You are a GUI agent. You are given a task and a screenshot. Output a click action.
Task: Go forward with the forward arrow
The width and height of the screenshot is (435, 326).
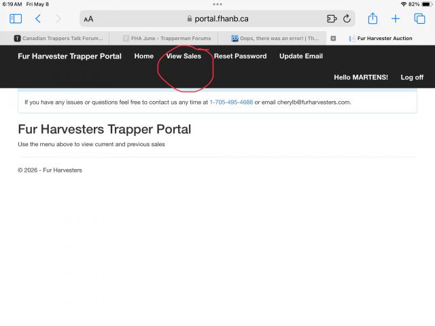[58, 19]
